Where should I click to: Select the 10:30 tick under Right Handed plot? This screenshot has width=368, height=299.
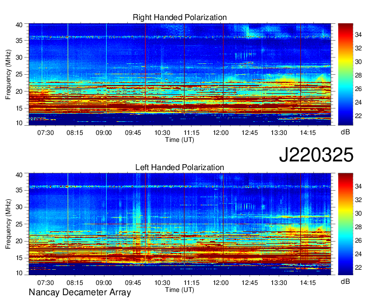point(162,133)
